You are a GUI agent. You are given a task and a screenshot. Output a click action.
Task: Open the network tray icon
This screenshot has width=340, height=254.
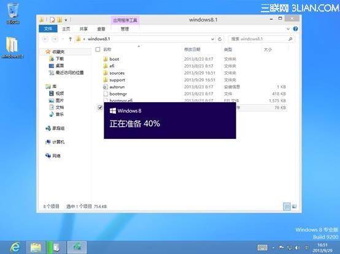pyautogui.click(x=290, y=247)
